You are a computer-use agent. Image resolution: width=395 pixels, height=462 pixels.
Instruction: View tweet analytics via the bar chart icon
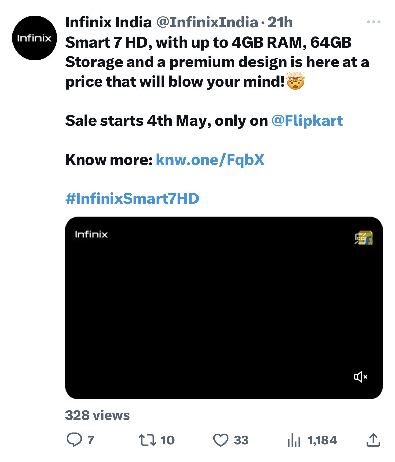(x=294, y=440)
